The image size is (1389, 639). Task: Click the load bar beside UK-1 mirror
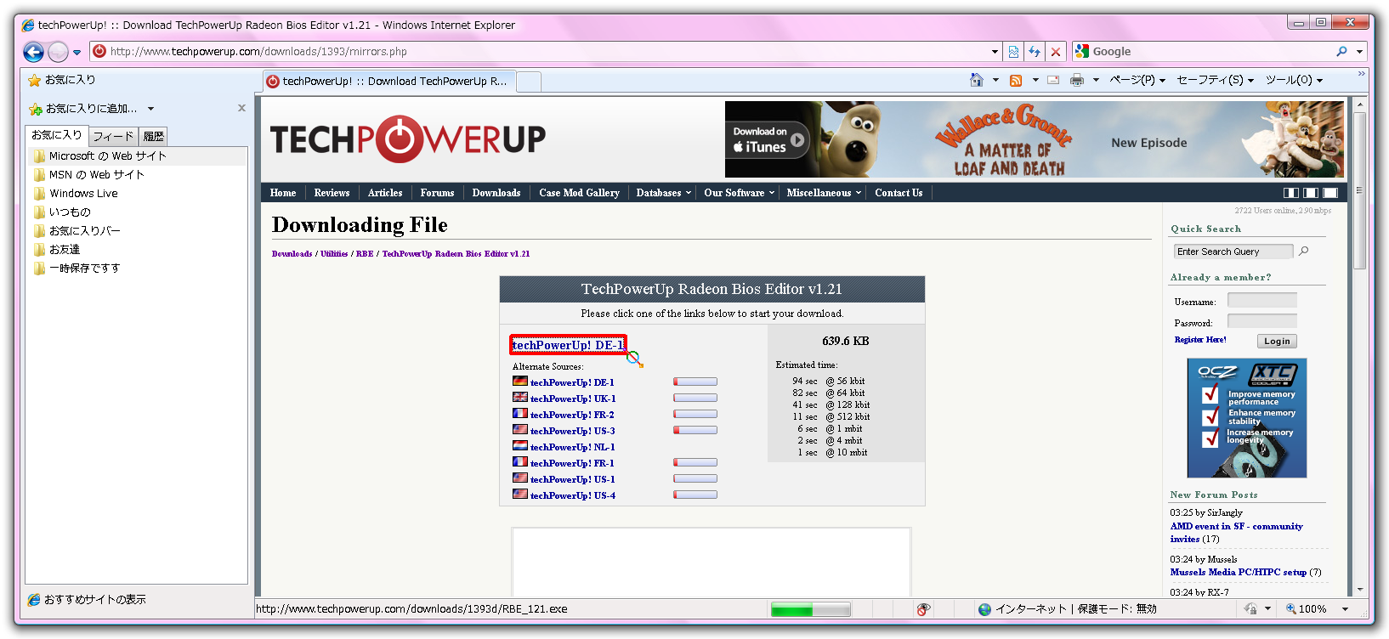(x=695, y=398)
